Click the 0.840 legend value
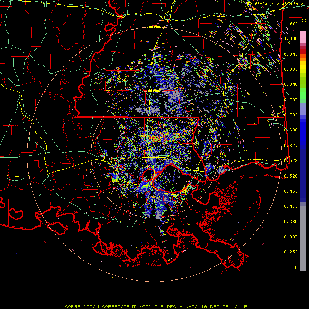The image size is (309, 309). click(x=291, y=84)
